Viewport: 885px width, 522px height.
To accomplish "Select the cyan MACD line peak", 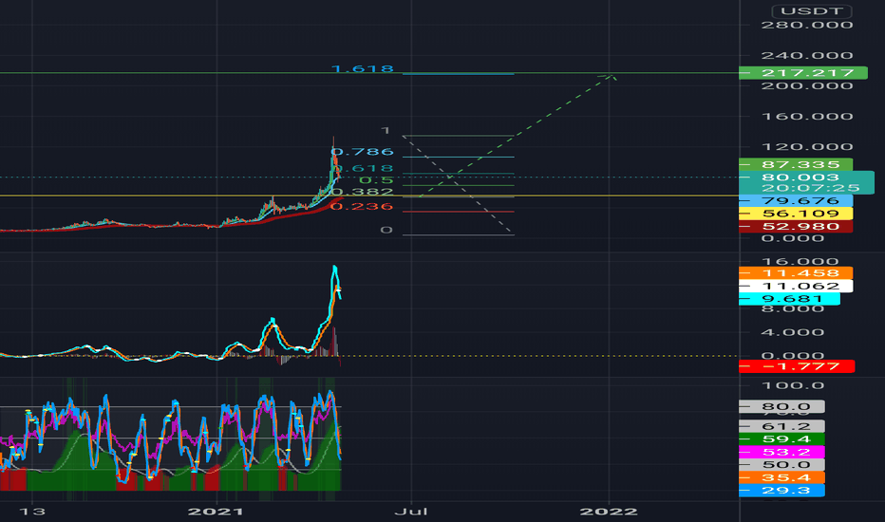I will [x=334, y=268].
